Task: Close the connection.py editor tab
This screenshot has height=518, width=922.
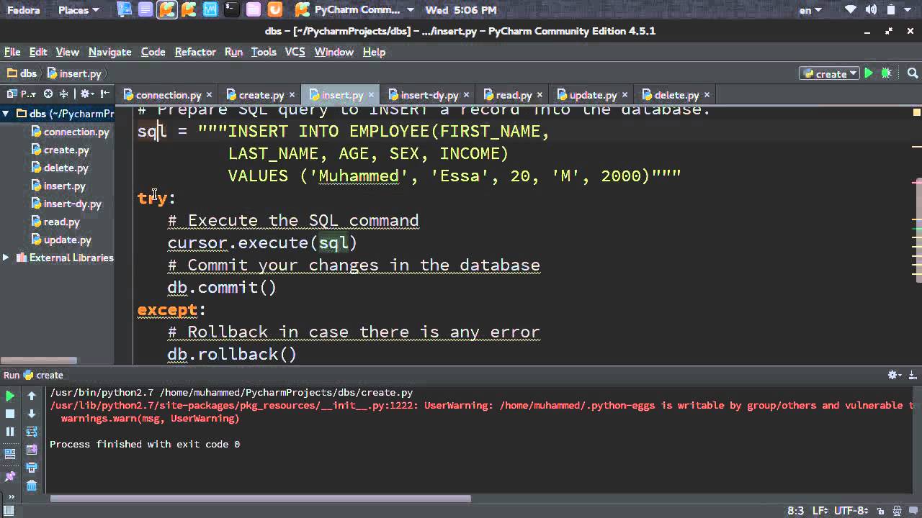Action: tap(209, 95)
